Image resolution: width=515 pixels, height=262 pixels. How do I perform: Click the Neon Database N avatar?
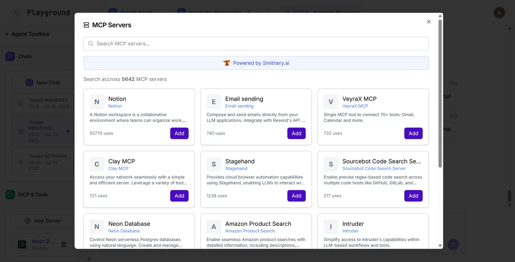coord(97,227)
